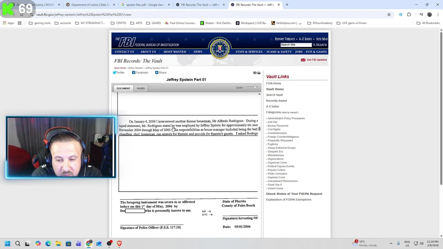Open Microsoft Edge from taskbar
443x249 pixels.
pos(48,244)
